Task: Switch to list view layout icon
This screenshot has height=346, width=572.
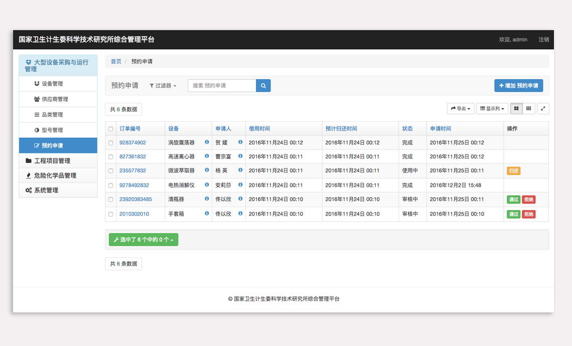Action: 516,109
